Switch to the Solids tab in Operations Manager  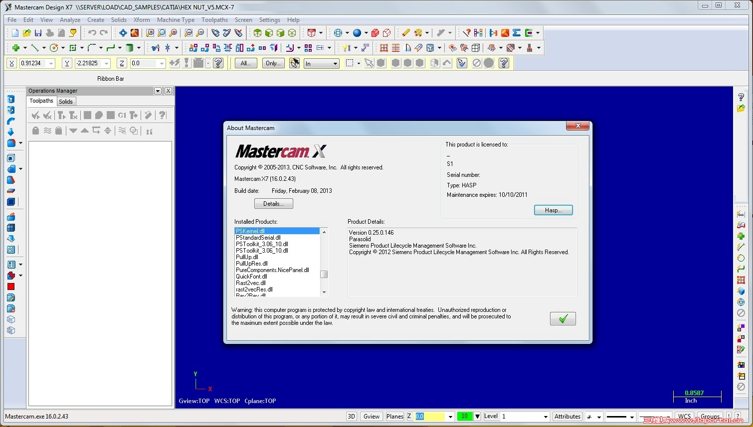66,101
